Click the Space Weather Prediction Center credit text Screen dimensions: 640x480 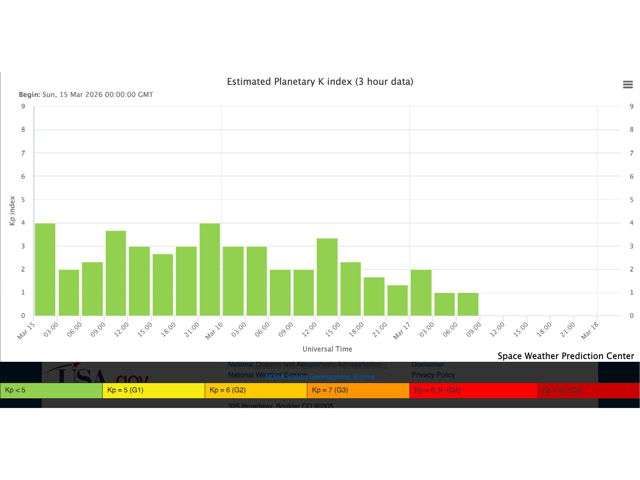(x=565, y=356)
